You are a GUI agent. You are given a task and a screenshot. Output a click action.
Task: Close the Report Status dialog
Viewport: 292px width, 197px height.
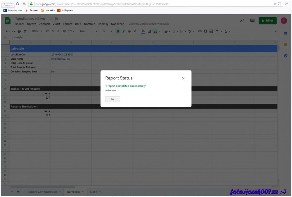click(183, 78)
